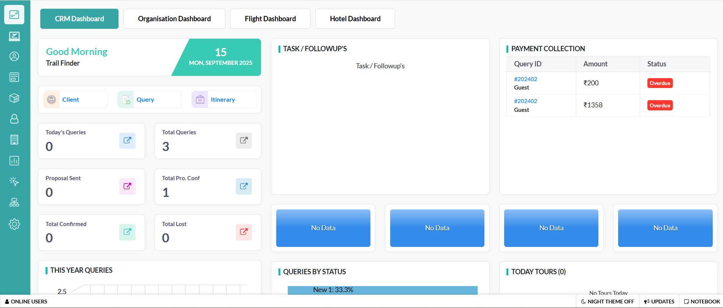Open query #202402 with ₹1358 amount
The width and height of the screenshot is (723, 308).
[x=525, y=101]
